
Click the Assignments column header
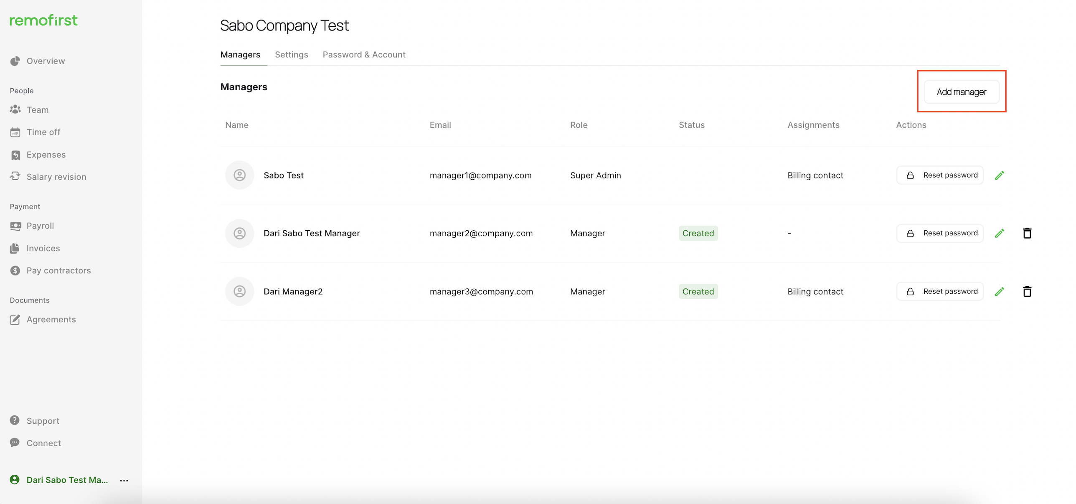tap(813, 125)
